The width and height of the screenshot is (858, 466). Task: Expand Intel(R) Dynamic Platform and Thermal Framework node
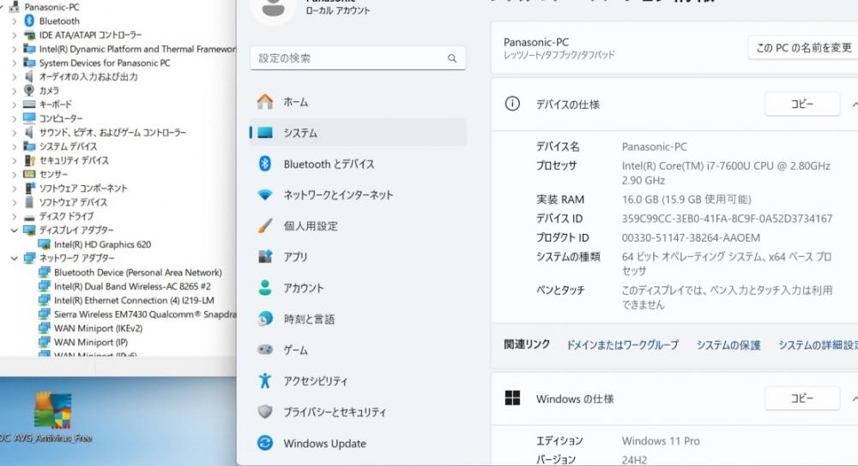click(x=15, y=49)
